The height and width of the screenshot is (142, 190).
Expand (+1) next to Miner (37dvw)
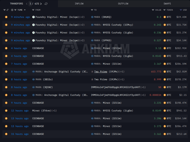point(54,111)
